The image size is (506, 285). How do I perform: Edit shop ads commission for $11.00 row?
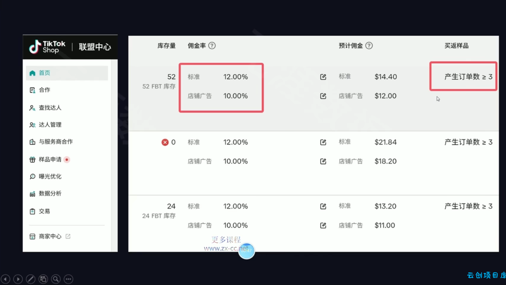[x=323, y=225]
